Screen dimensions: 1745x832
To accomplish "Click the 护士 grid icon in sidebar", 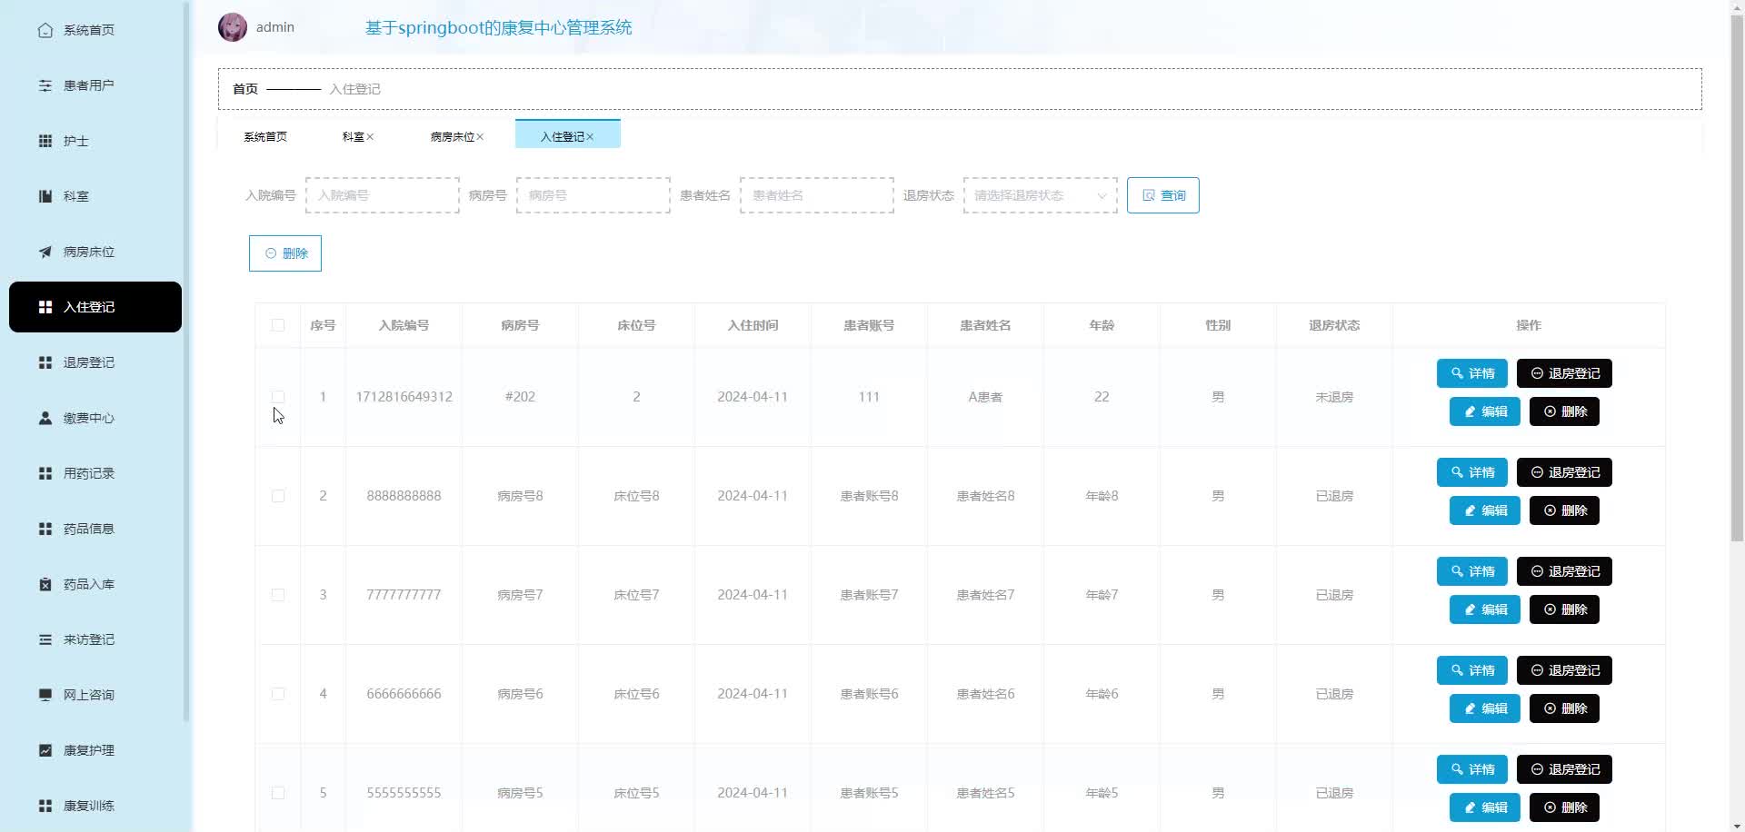I will [x=45, y=141].
